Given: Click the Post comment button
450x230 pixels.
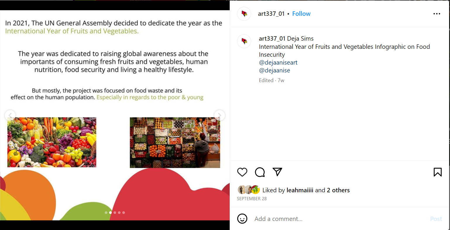Looking at the screenshot, I should pos(436,219).
